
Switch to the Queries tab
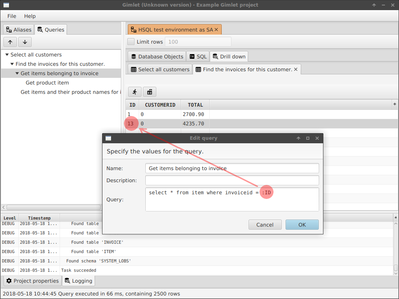pos(51,30)
